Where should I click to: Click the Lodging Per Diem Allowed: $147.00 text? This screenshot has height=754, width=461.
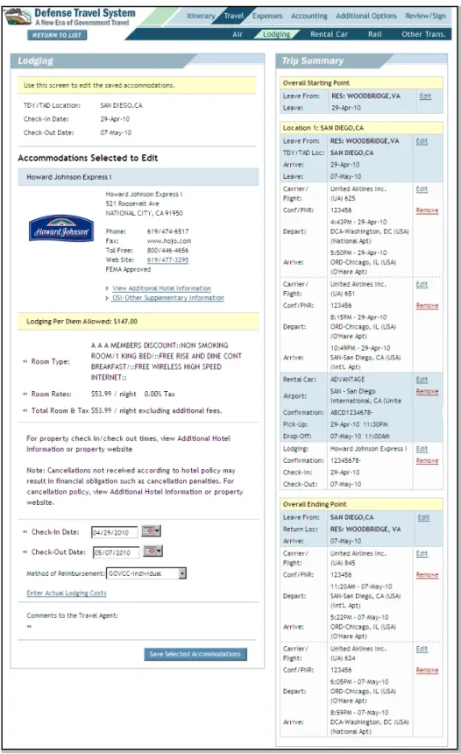click(x=82, y=321)
